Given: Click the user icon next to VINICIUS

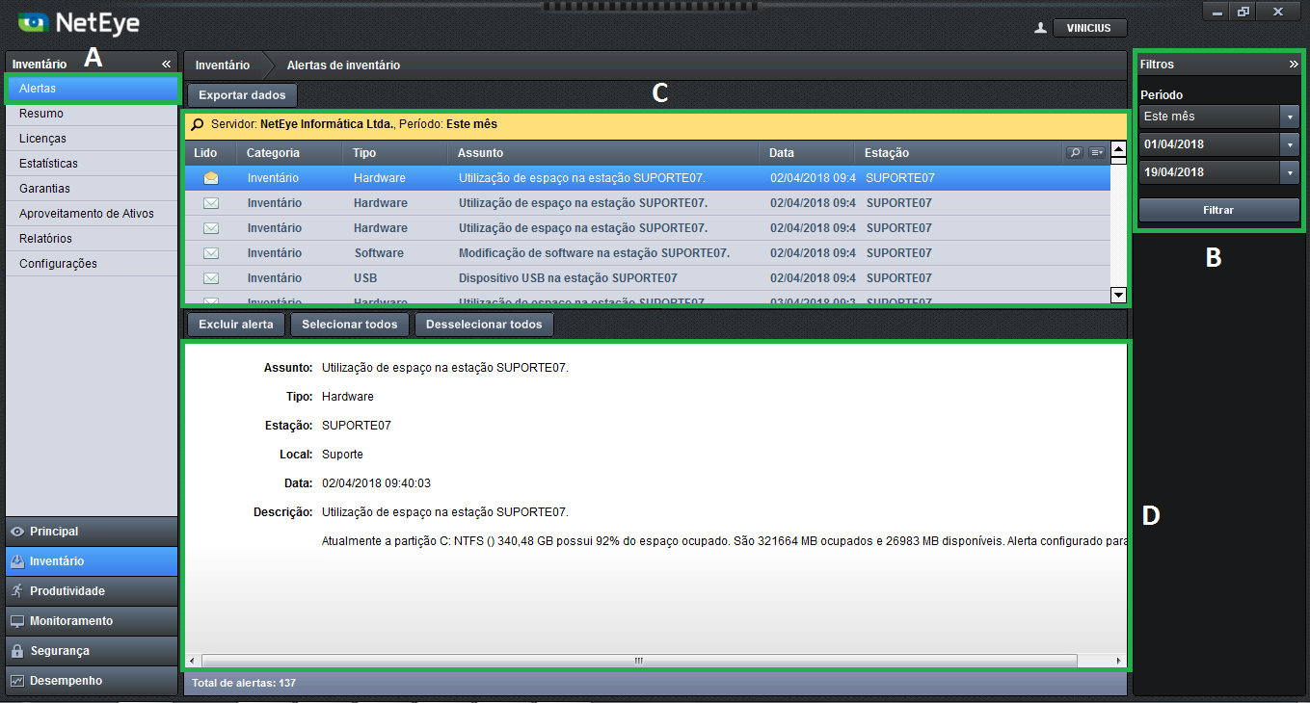Looking at the screenshot, I should (x=1040, y=28).
